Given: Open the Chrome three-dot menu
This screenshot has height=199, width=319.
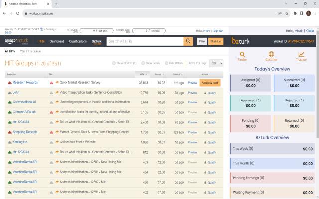Looking at the screenshot, I should click(315, 13).
